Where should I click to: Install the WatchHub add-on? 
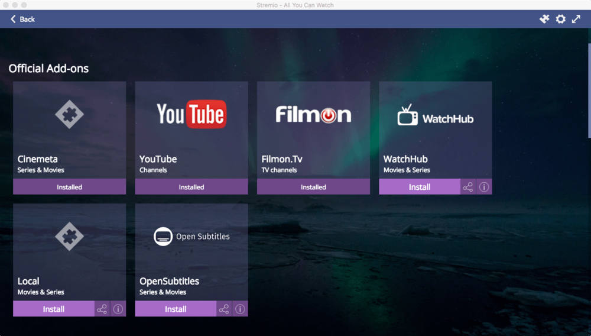click(x=420, y=187)
